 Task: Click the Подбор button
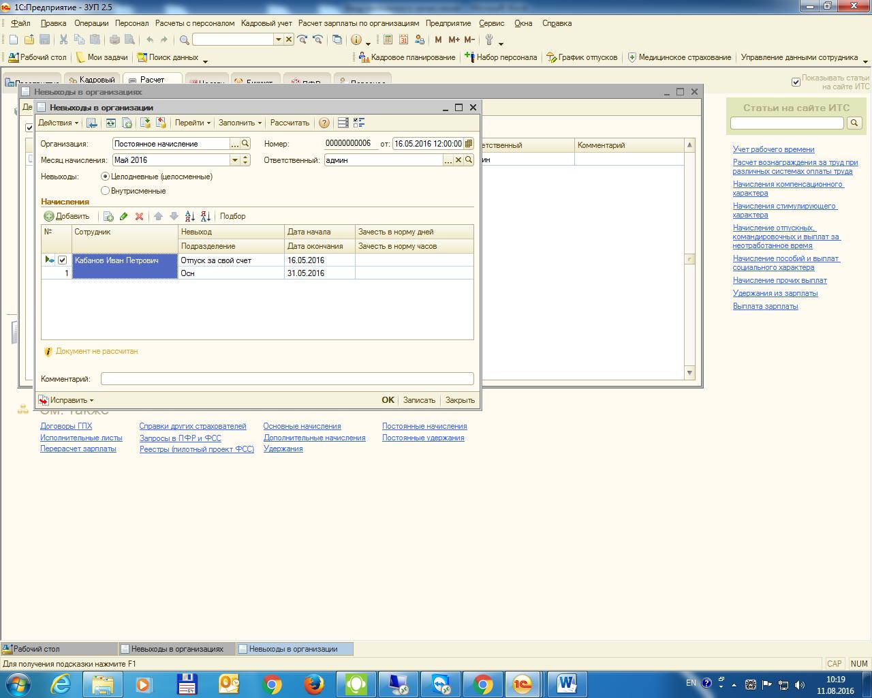click(x=232, y=216)
